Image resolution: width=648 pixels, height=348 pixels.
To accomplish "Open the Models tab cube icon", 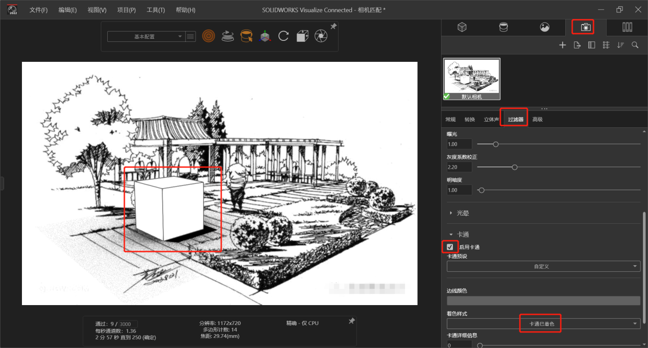I will 462,28.
